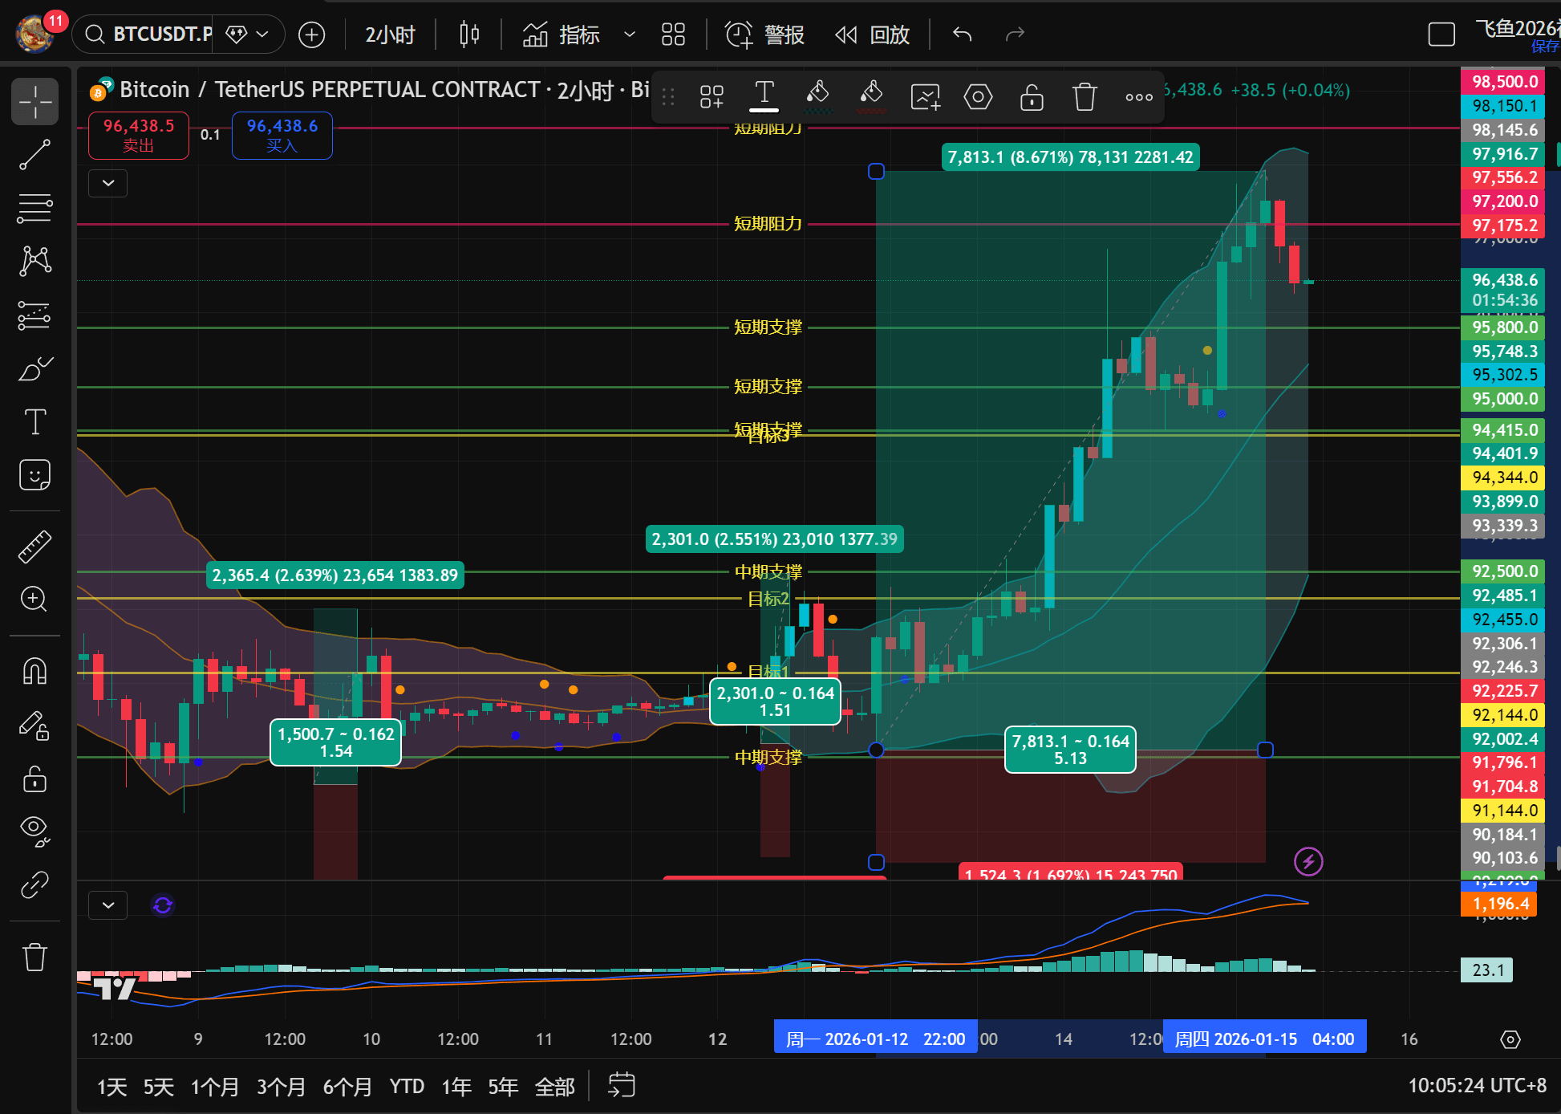Select the trend line drawing tool

[x=34, y=155]
